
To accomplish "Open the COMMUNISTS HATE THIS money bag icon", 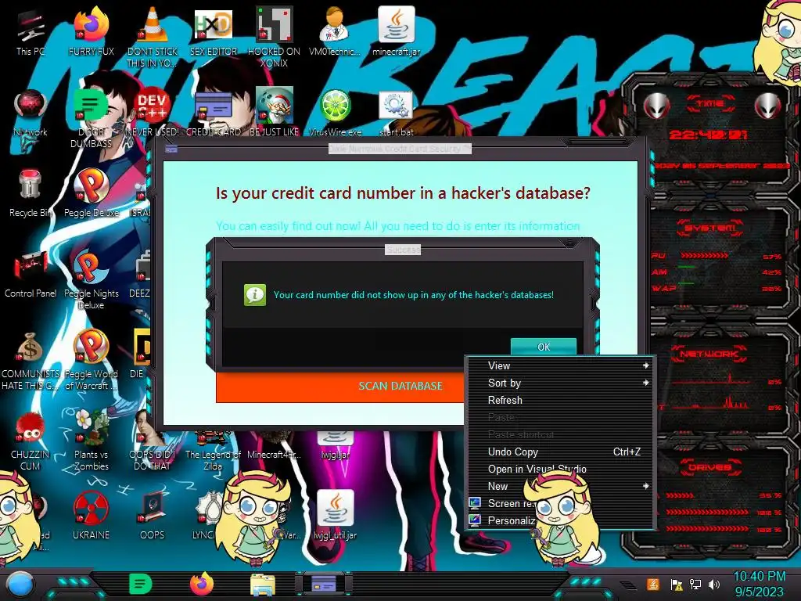I will (31, 361).
